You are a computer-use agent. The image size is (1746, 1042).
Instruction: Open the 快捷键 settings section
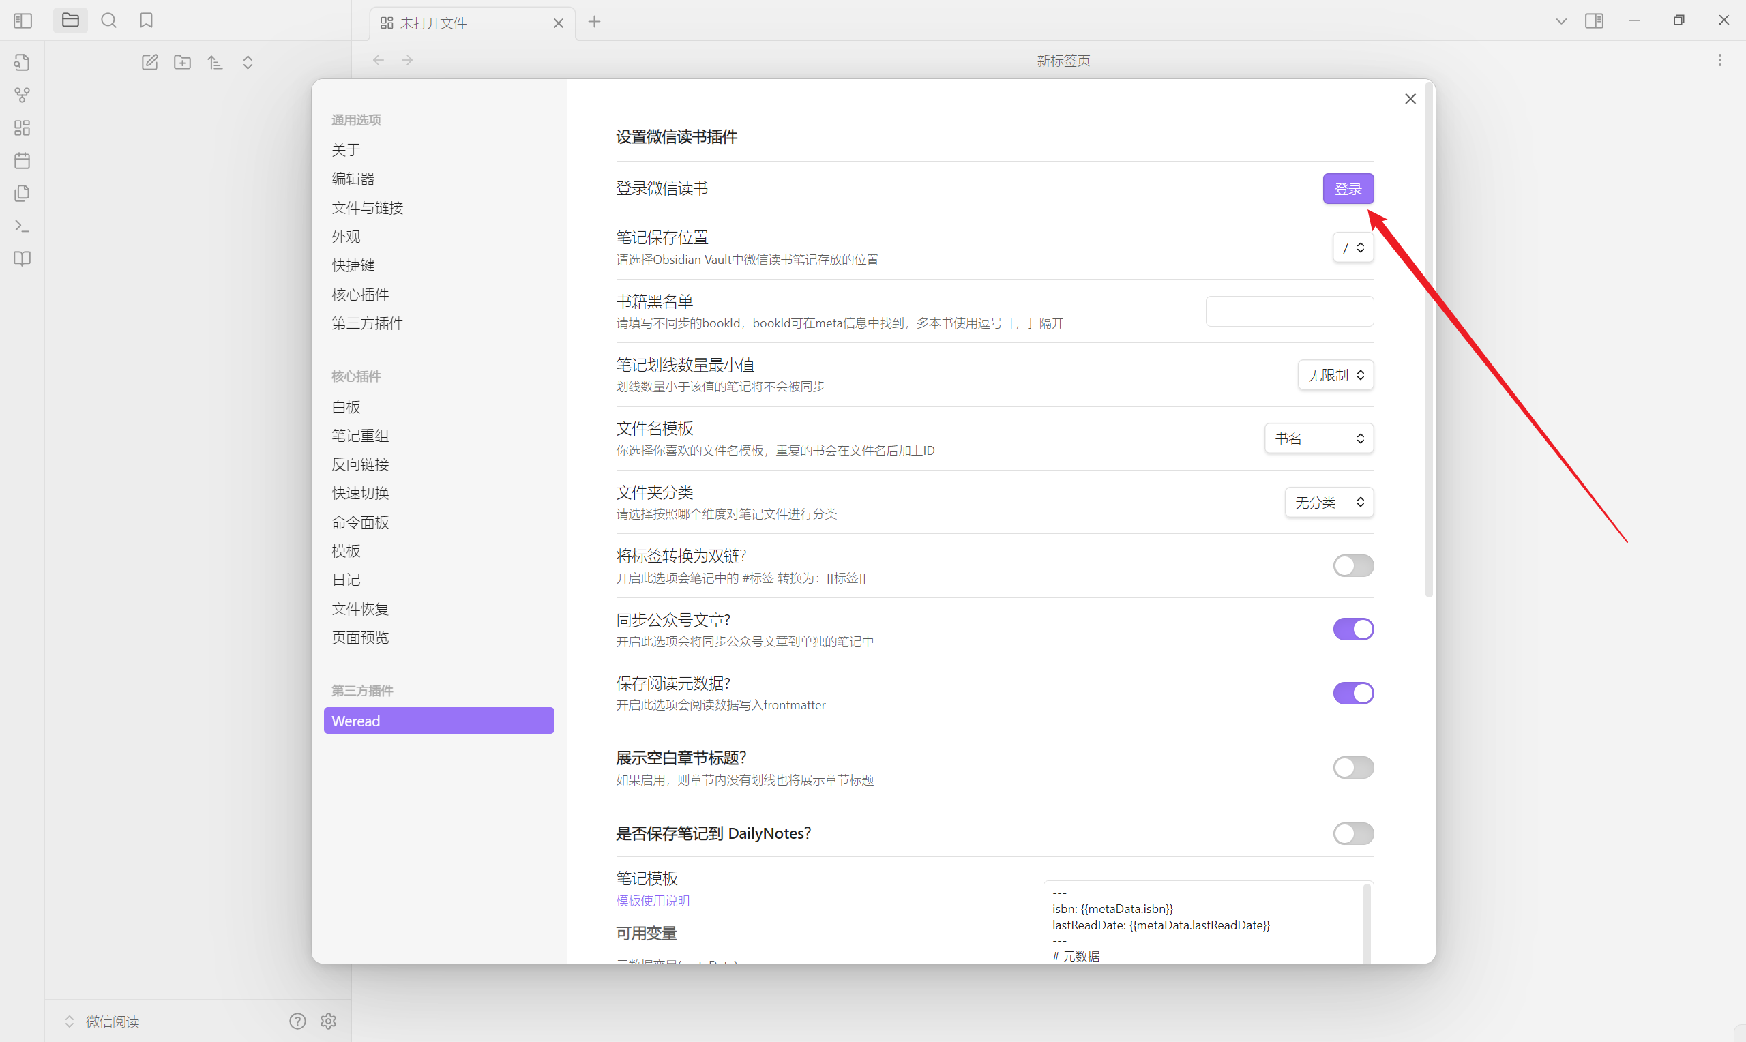(x=353, y=265)
